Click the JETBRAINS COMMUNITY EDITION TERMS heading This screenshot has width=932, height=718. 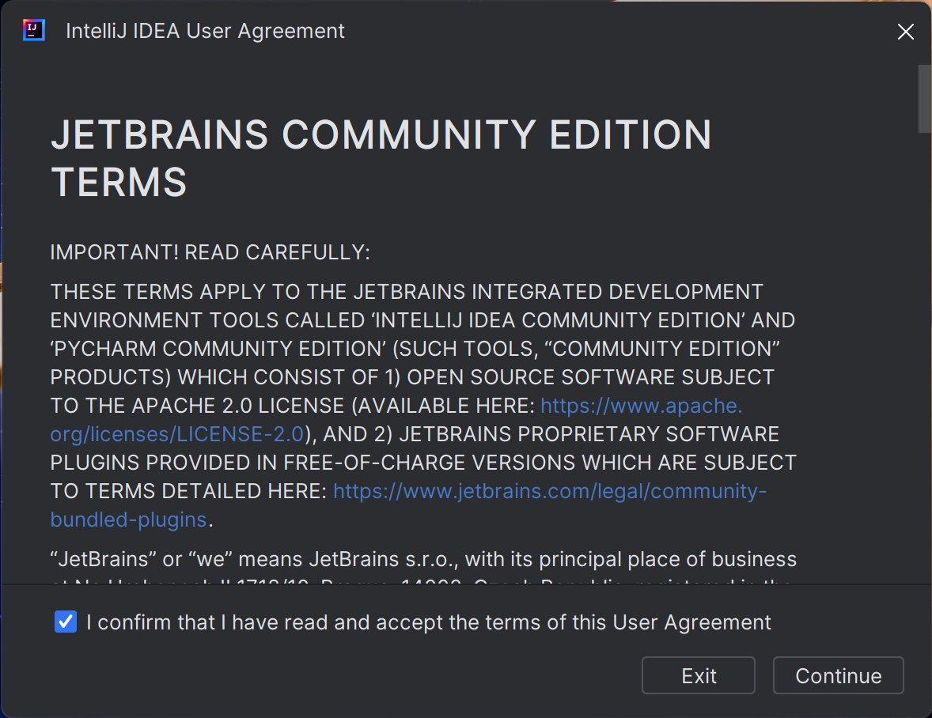(x=381, y=157)
